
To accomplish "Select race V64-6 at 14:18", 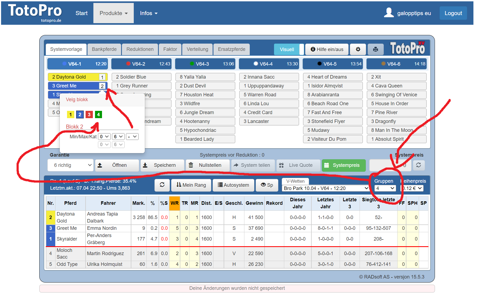I will [x=397, y=64].
